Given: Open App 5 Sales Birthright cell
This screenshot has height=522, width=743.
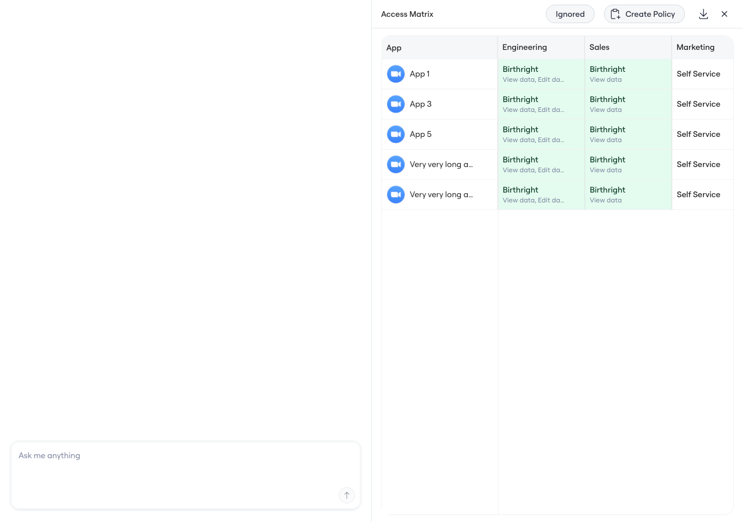Looking at the screenshot, I should [x=628, y=135].
